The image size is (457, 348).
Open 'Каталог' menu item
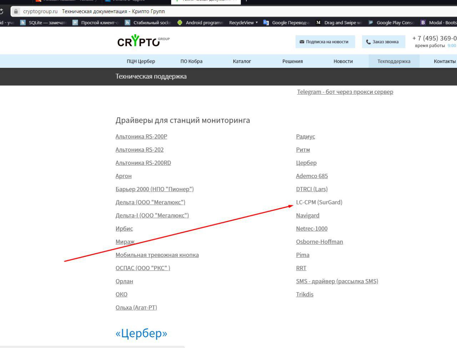click(242, 61)
